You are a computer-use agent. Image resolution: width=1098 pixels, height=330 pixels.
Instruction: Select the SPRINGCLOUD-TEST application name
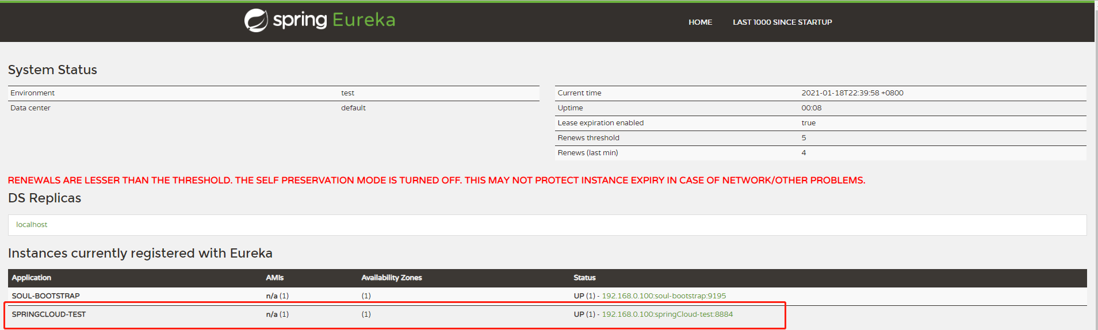pyautogui.click(x=49, y=314)
